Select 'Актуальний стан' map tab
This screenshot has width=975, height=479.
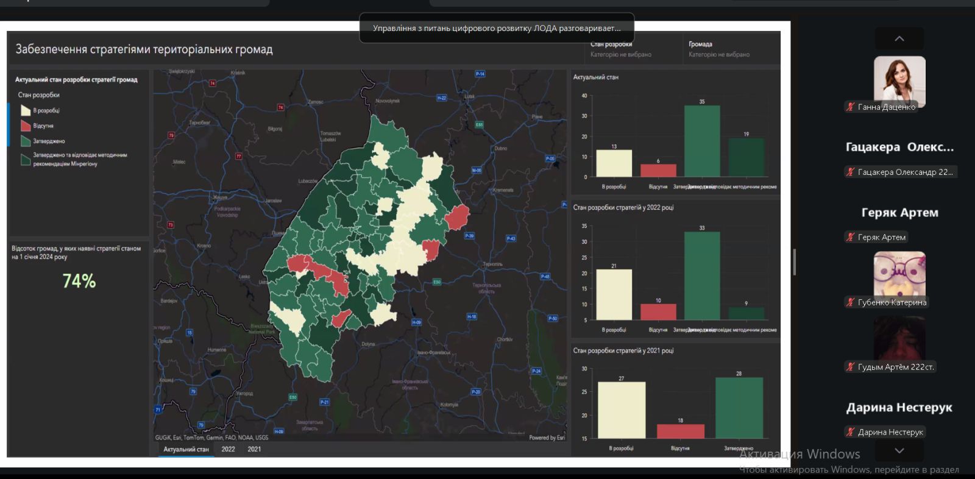(x=186, y=449)
